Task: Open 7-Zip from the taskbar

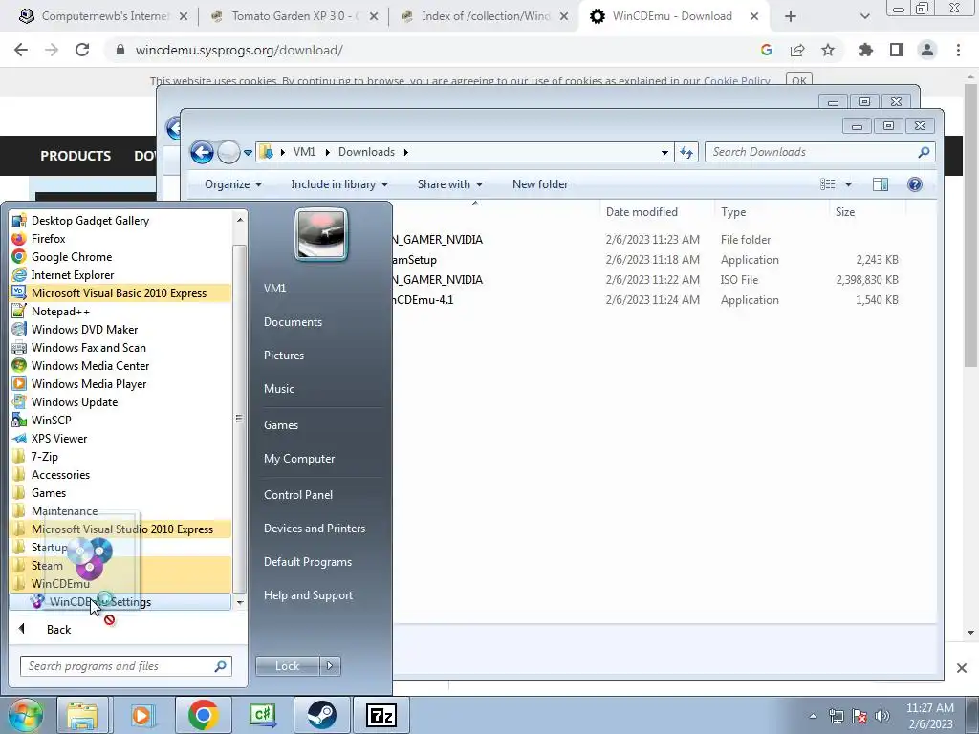Action: pyautogui.click(x=381, y=715)
